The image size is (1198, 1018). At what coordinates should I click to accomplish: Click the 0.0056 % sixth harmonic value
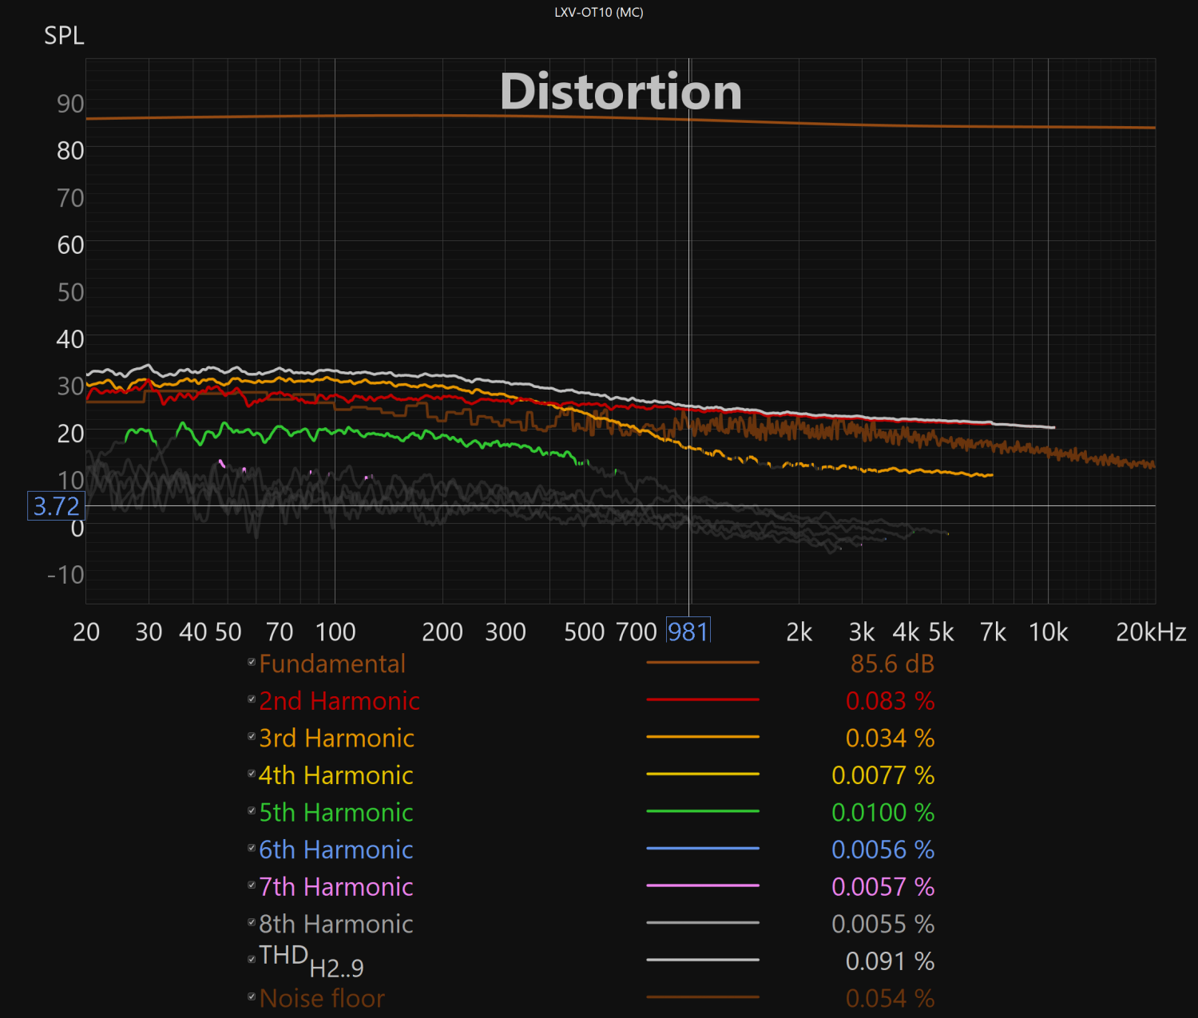[883, 850]
